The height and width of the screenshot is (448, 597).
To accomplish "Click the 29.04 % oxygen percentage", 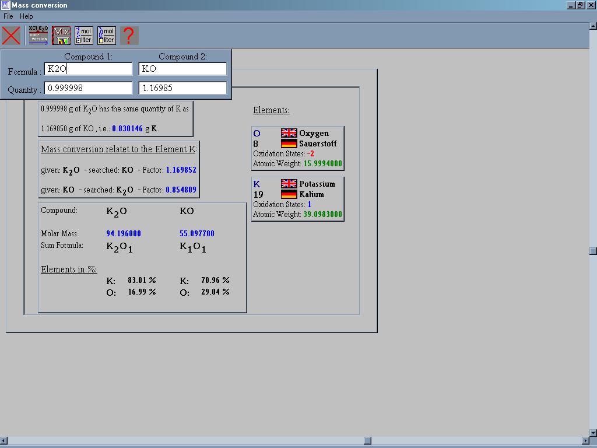I will pyautogui.click(x=215, y=292).
